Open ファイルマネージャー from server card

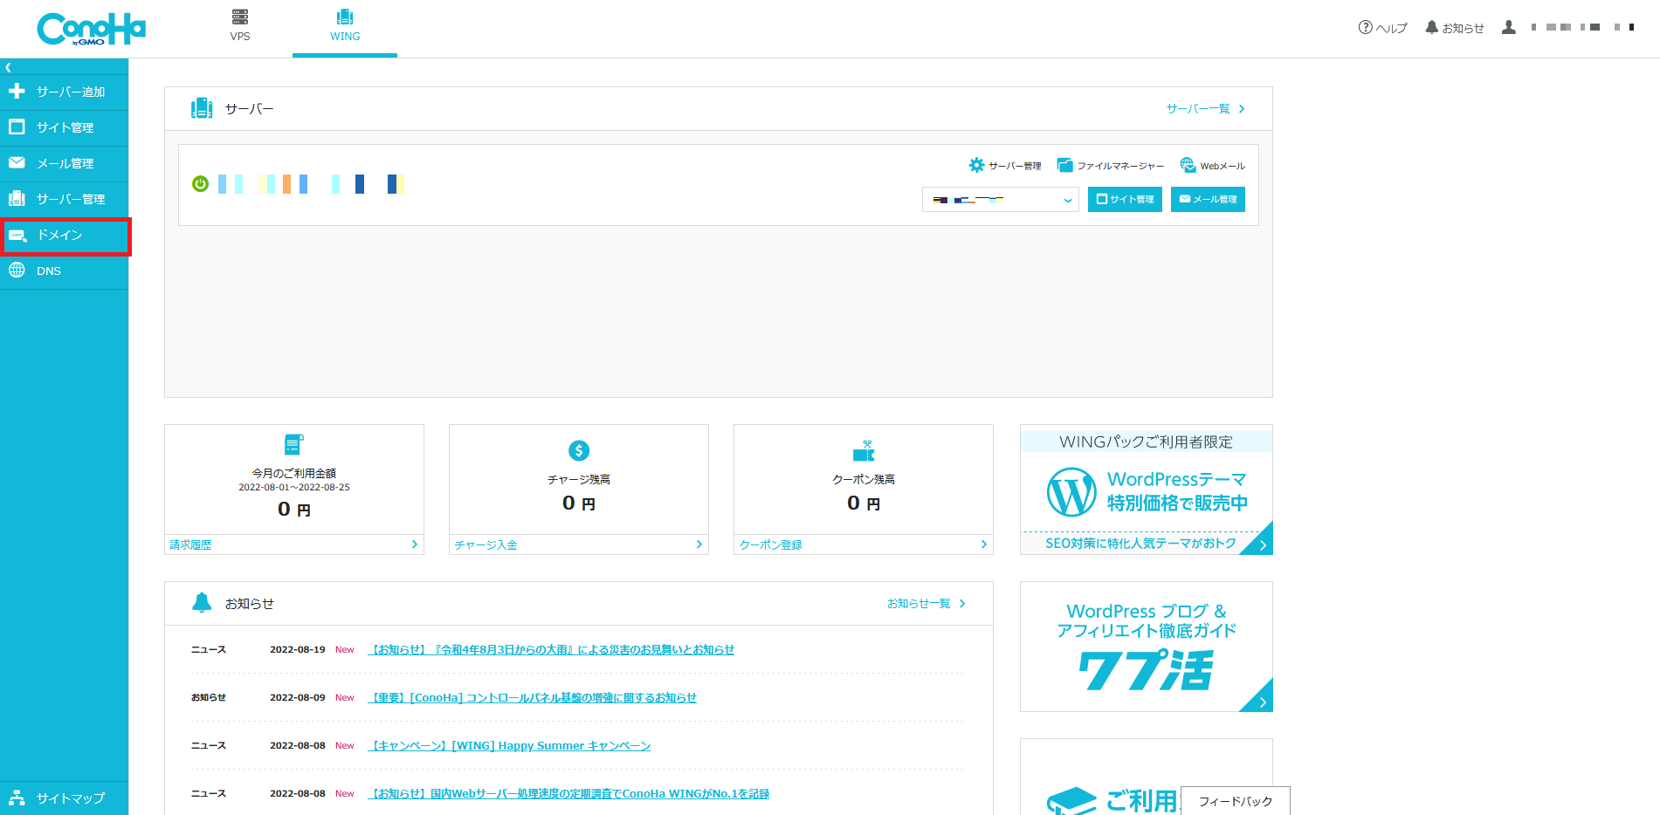1110,165
